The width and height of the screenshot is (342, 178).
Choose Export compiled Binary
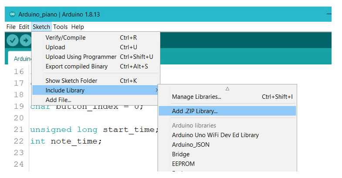point(76,67)
